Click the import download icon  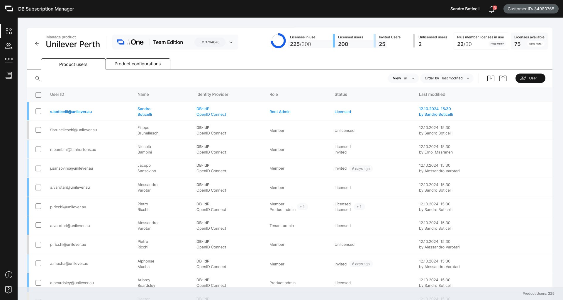pos(491,78)
